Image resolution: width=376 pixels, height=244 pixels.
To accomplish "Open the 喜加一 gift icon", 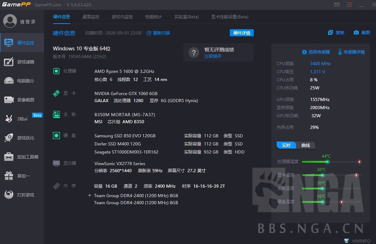I will [x=8, y=176].
